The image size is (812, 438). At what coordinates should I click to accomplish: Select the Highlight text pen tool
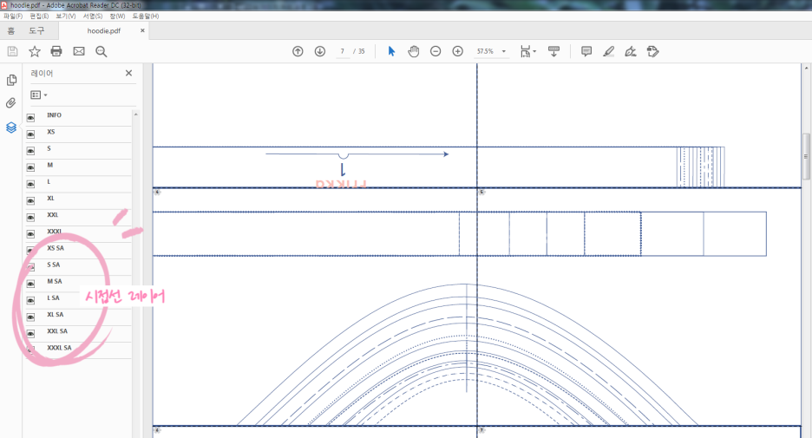(x=608, y=51)
